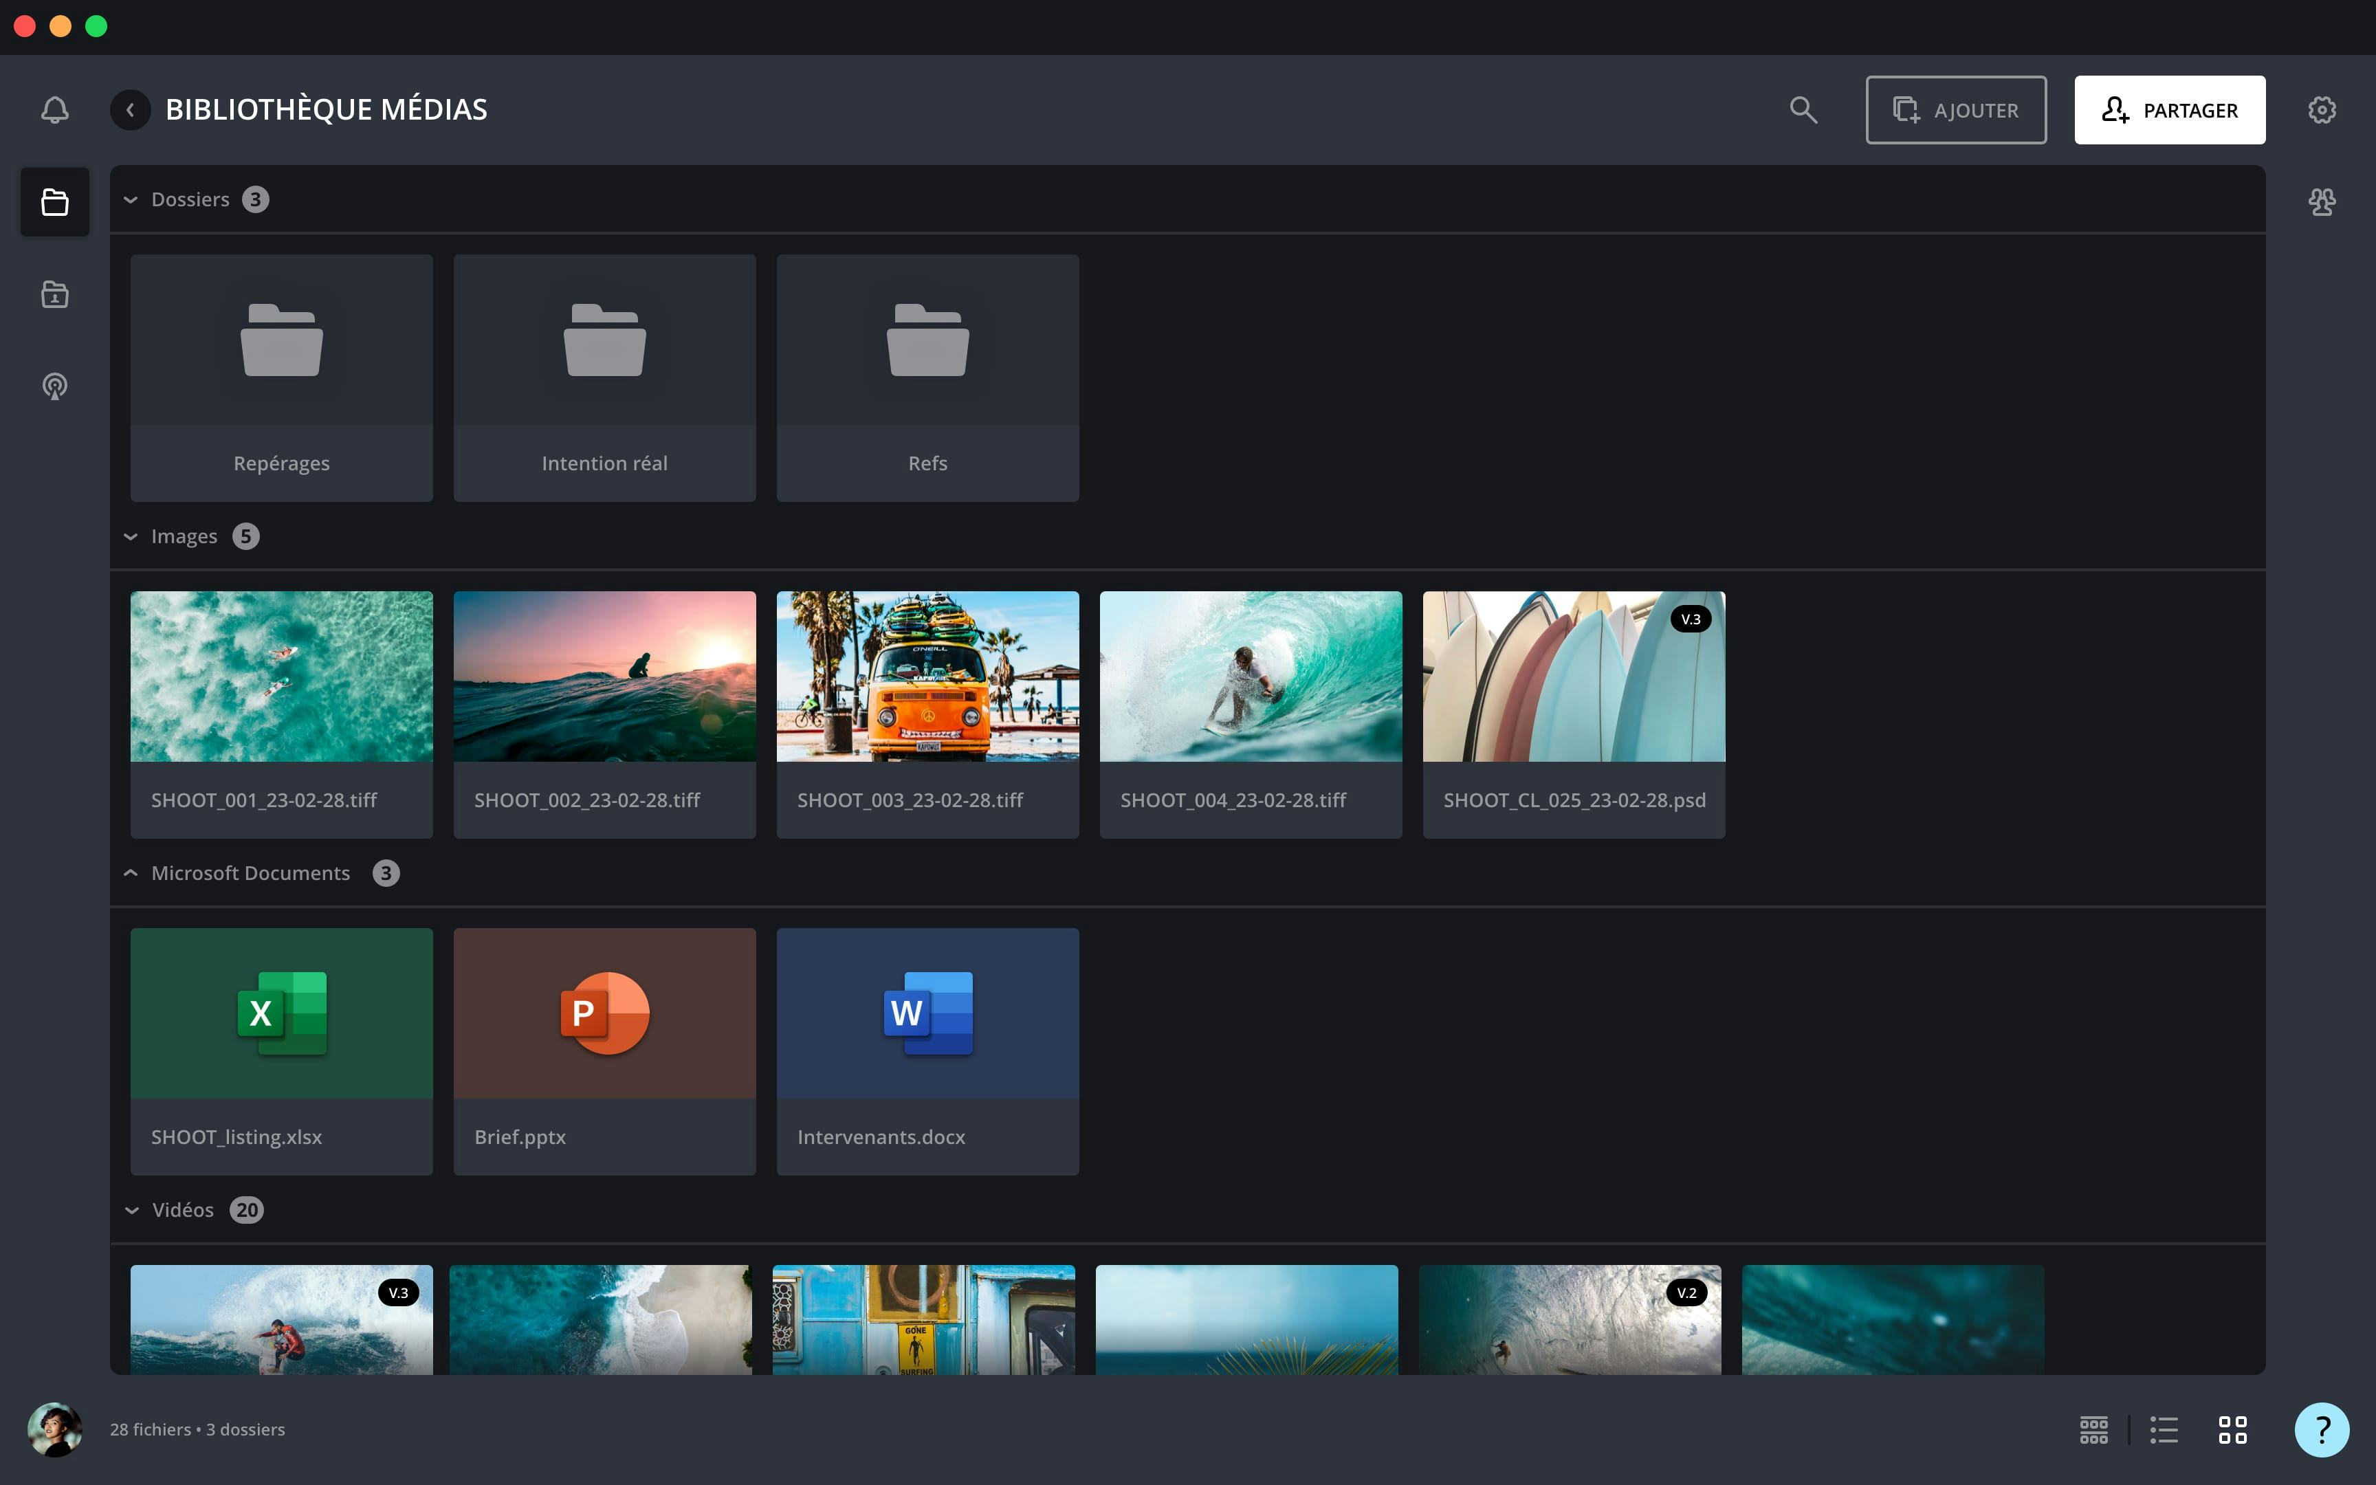2376x1485 pixels.
Task: Click the PARTAGER button
Action: (x=2169, y=110)
